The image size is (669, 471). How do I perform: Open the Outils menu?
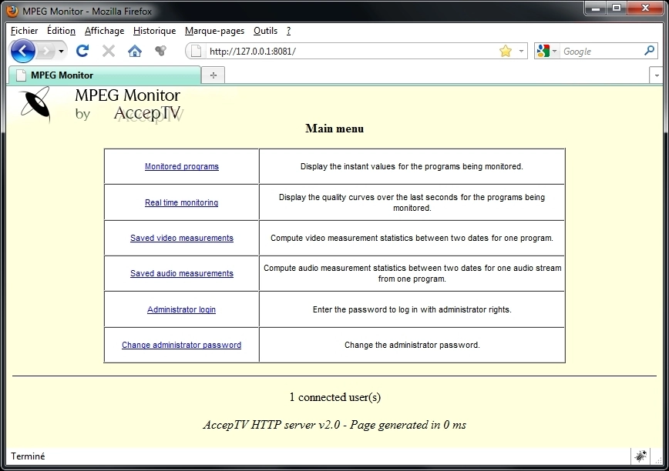(x=265, y=31)
